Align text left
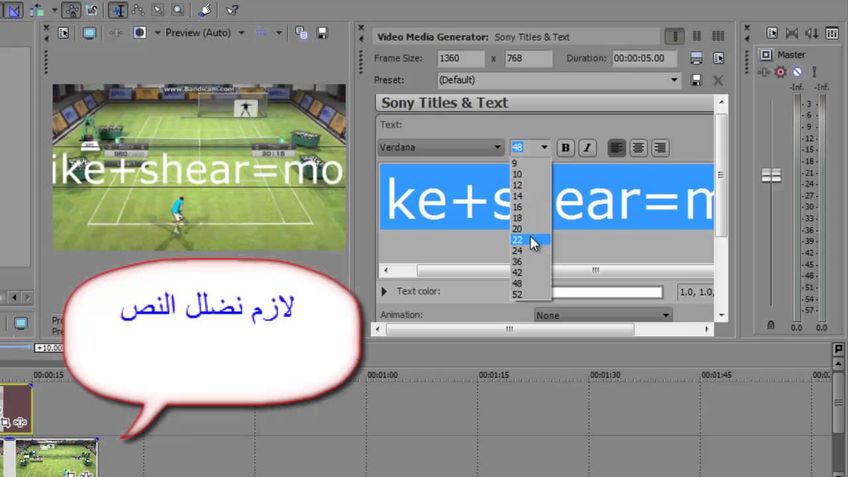 [x=616, y=148]
